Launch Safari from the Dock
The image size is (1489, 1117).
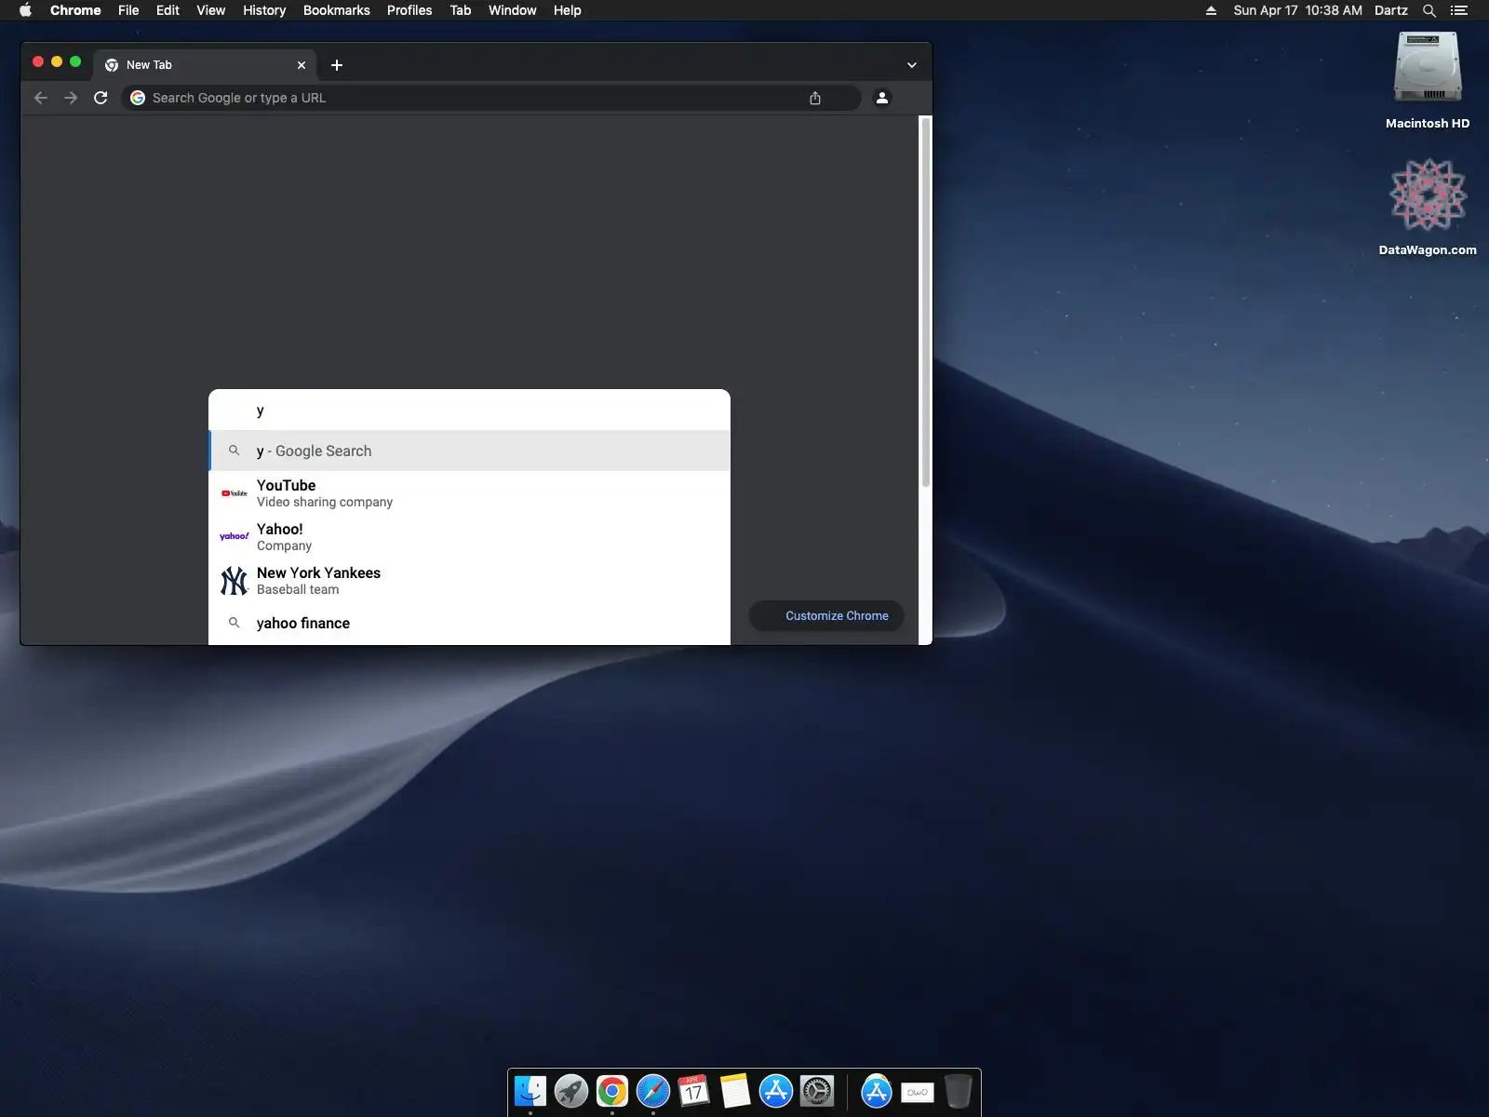[x=653, y=1091]
